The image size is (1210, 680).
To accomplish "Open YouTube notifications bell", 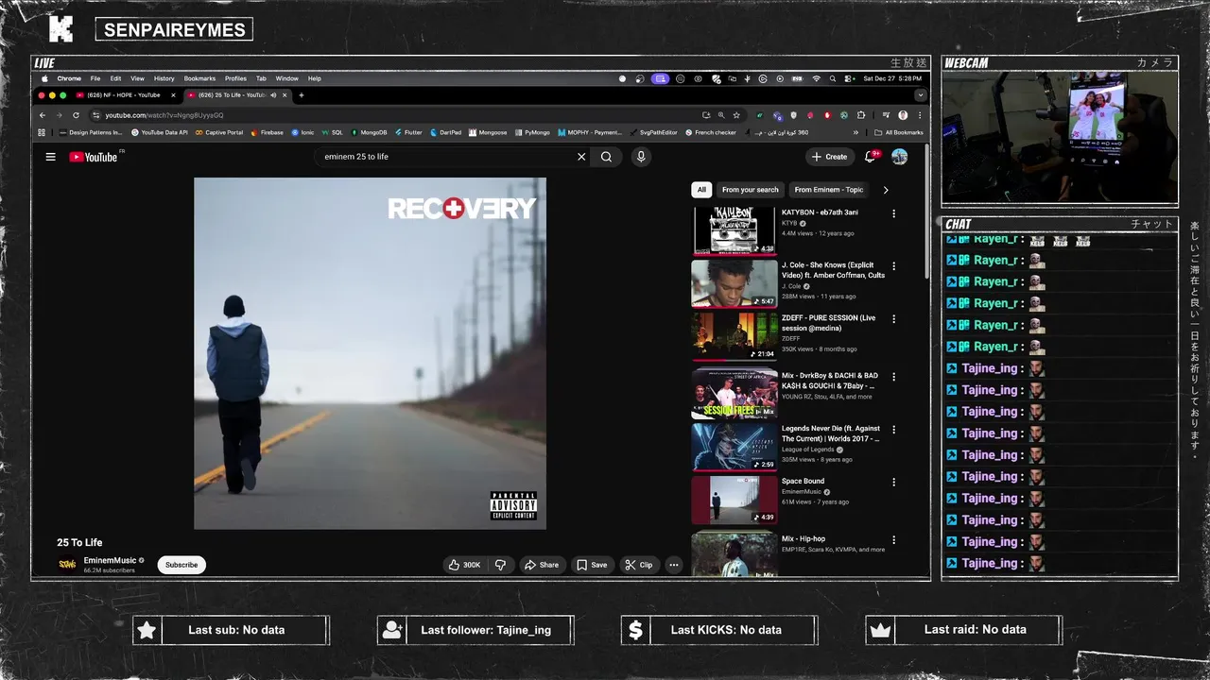I will (x=871, y=157).
